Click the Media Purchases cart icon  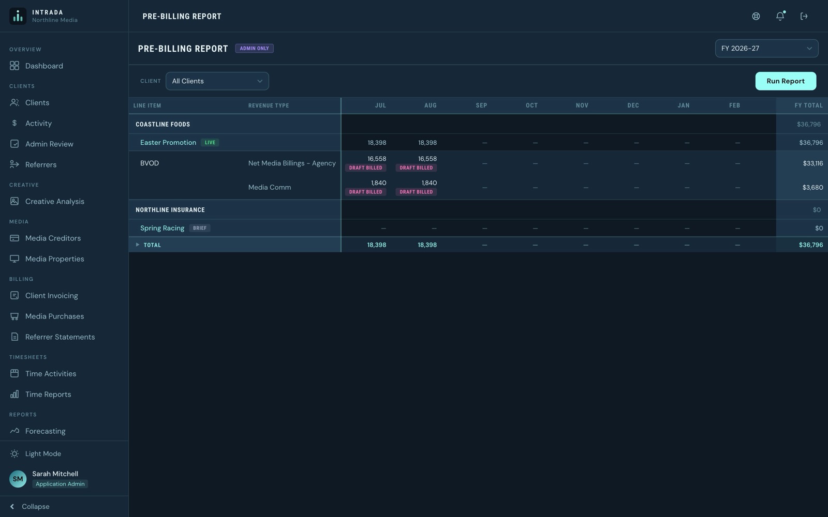point(14,316)
